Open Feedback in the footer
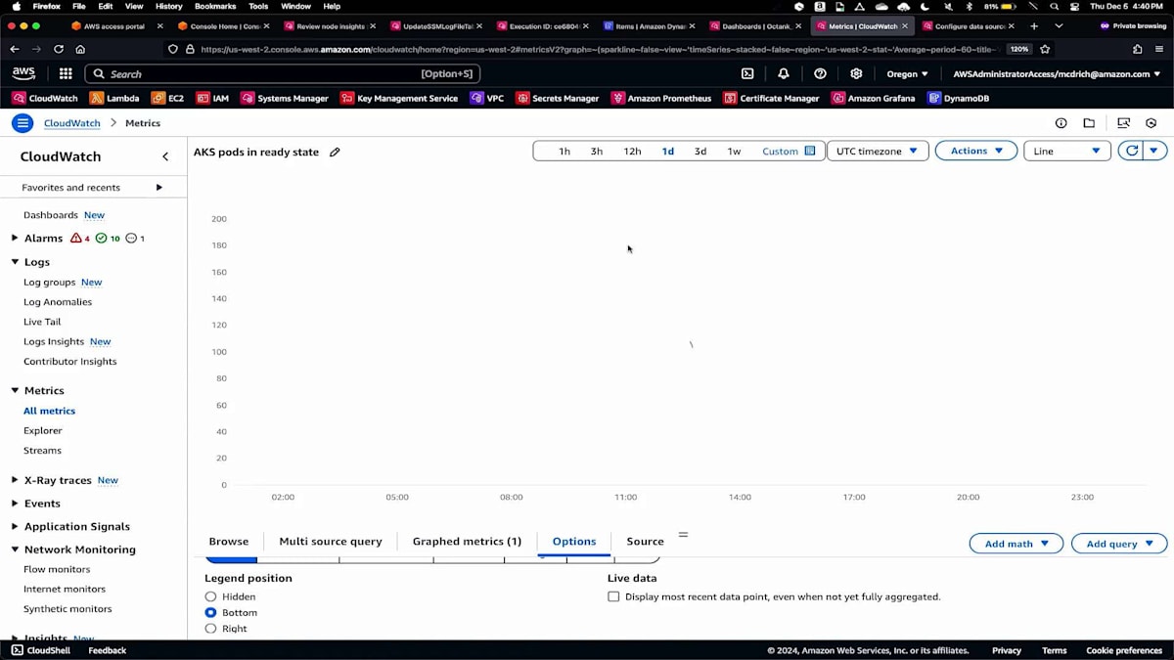The width and height of the screenshot is (1174, 660). [108, 650]
